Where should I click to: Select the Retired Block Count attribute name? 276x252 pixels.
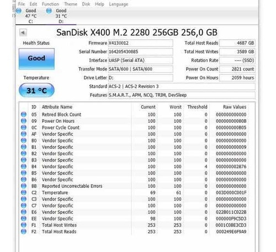pyautogui.click(x=61, y=114)
